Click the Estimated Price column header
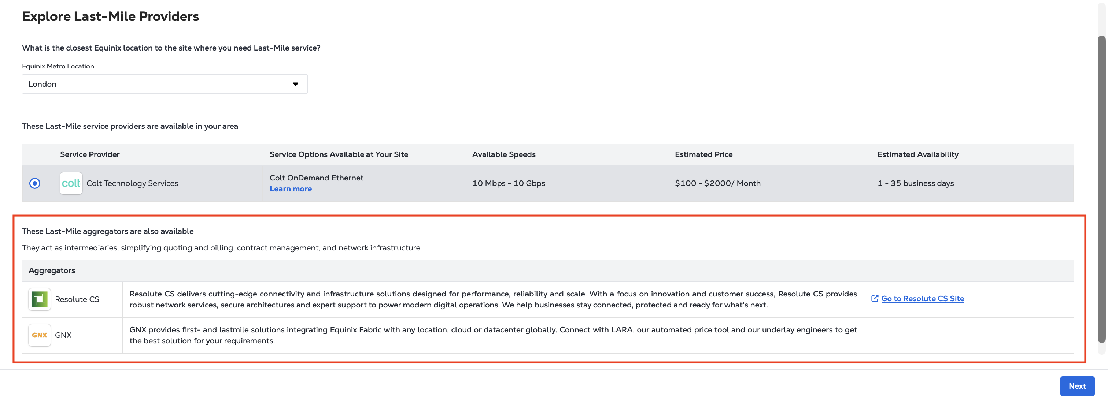The width and height of the screenshot is (1108, 407). click(704, 155)
